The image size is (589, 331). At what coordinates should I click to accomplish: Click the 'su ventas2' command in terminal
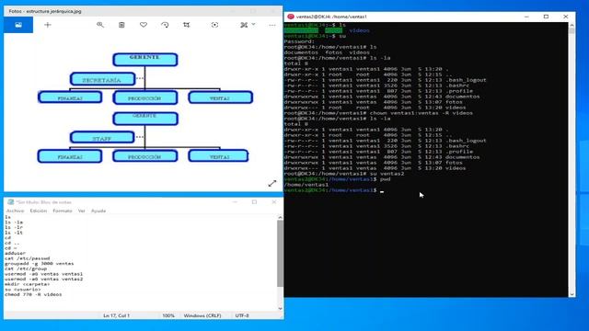tap(387, 174)
